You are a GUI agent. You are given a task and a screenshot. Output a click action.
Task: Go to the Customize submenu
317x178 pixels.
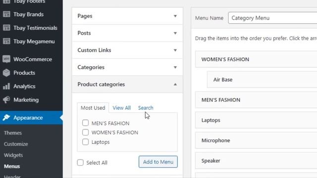pyautogui.click(x=16, y=144)
